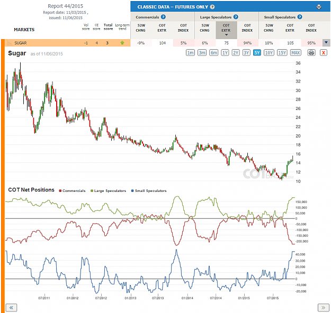Select the 6m time range
Viewport: 331px width, 313px height.
(213, 53)
